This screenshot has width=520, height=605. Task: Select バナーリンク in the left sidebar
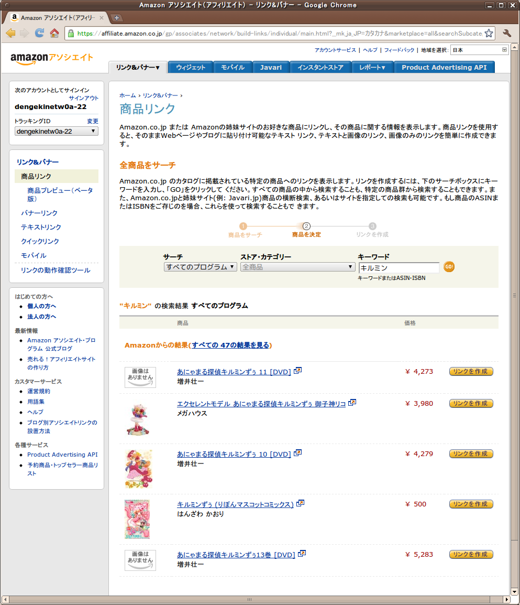pos(39,213)
